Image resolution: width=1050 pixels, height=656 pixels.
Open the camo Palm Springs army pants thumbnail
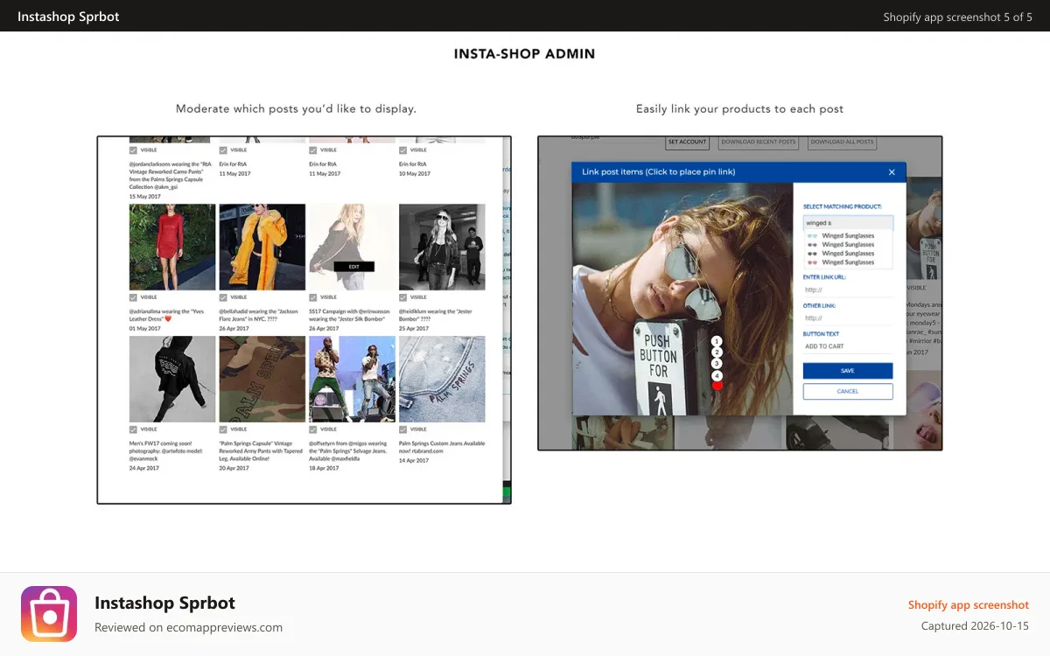(262, 380)
